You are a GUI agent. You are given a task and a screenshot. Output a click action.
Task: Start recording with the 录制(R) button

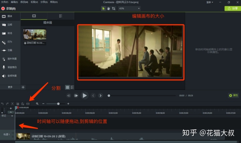point(8,9)
